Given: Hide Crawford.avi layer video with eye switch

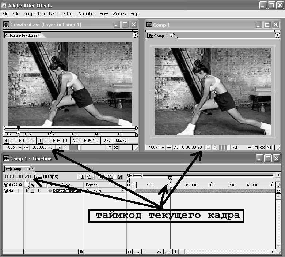Looking at the screenshot, I should click(x=6, y=191).
